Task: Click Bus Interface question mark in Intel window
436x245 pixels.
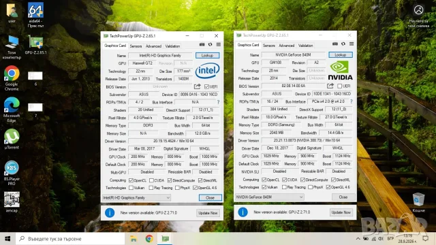Action: [218, 102]
